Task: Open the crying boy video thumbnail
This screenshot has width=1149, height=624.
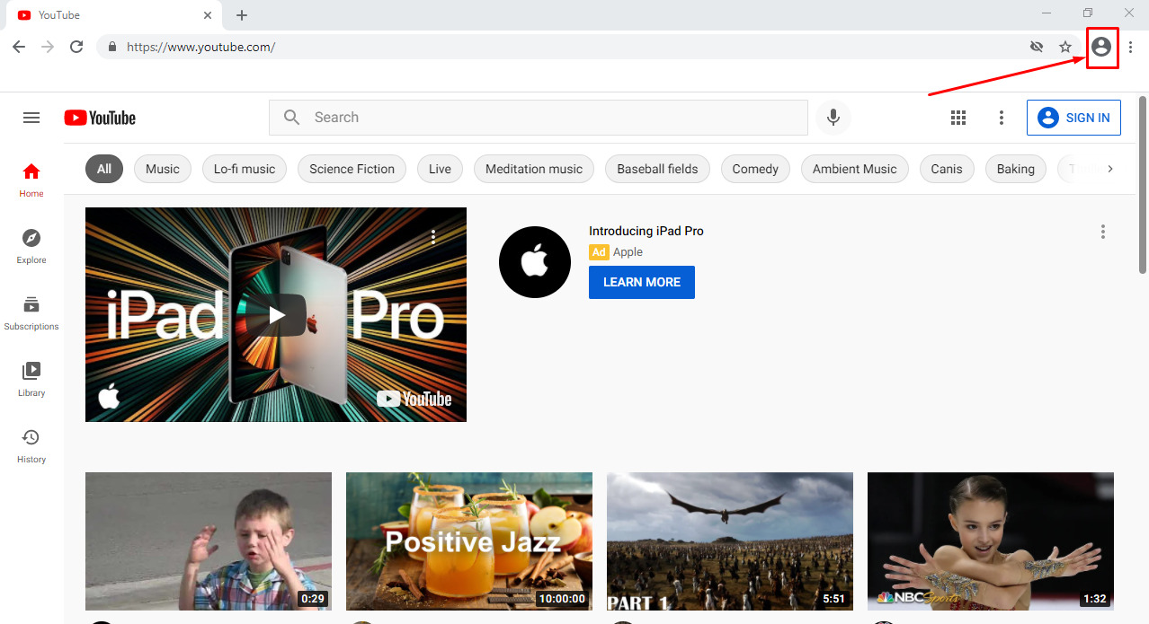Action: pyautogui.click(x=209, y=541)
